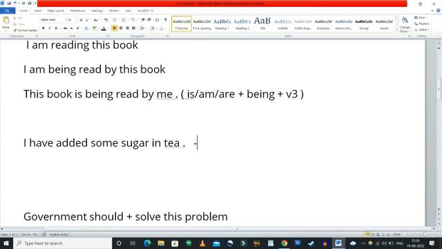Expand the Styles gallery

pyautogui.click(x=396, y=29)
